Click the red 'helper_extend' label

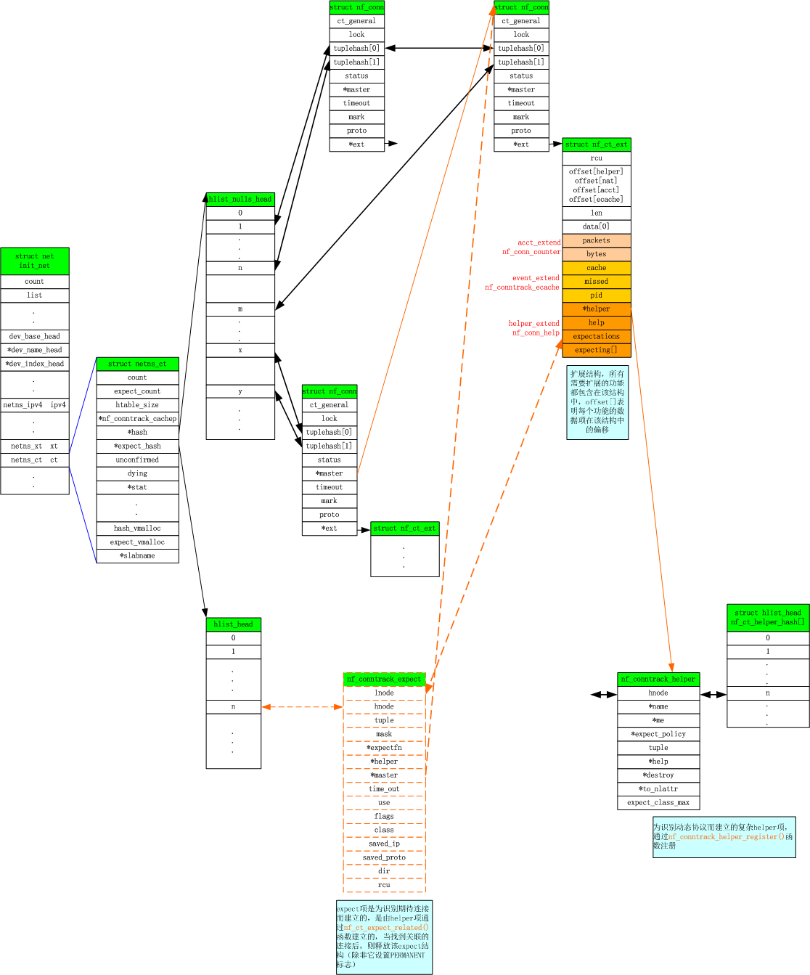click(x=534, y=324)
